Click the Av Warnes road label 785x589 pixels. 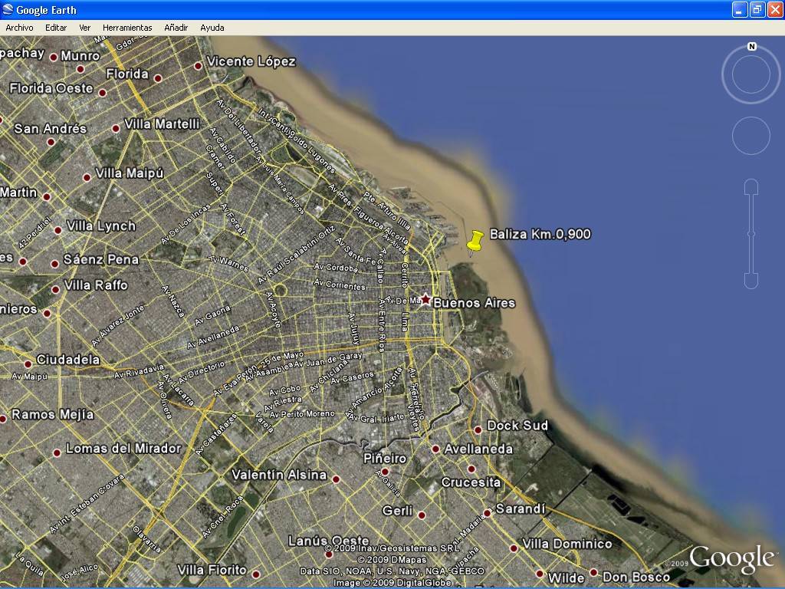coord(228,264)
